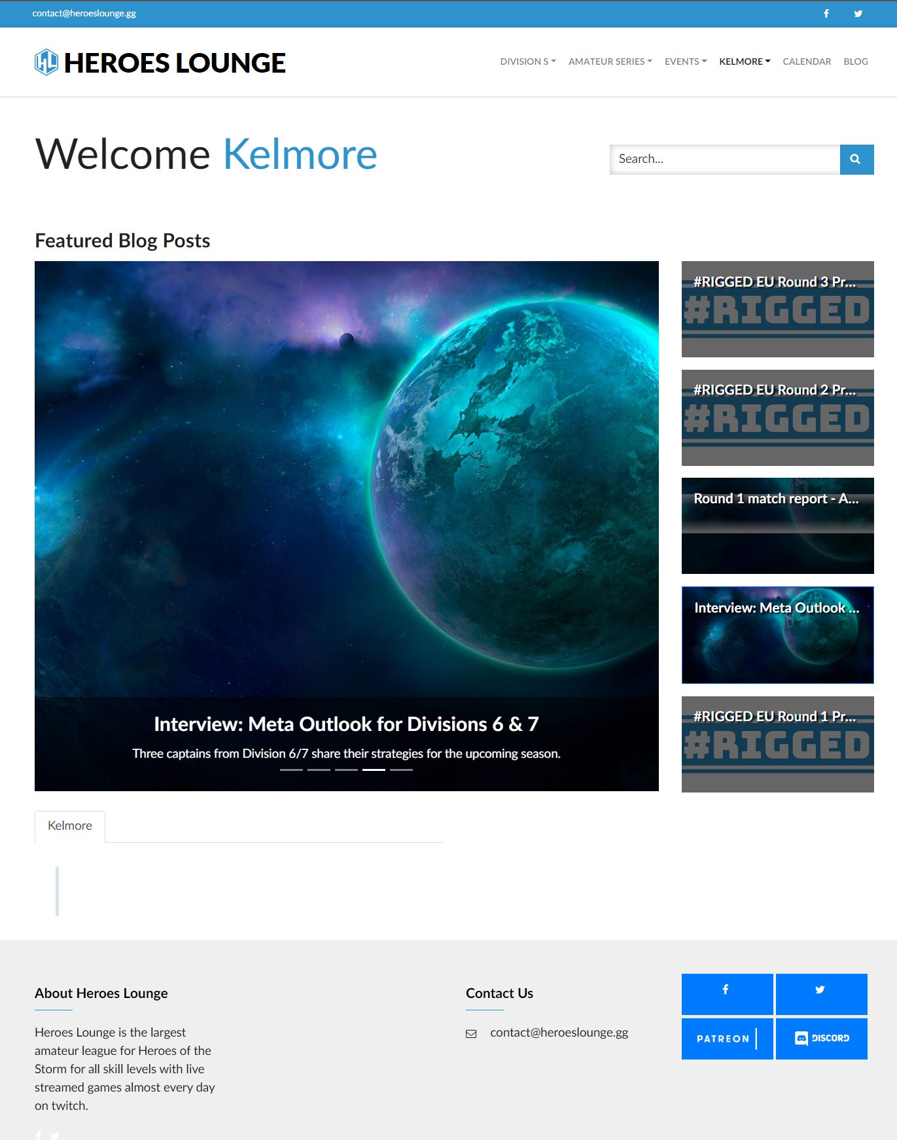Click the contact@heroeslounge.gg footer link
This screenshot has height=1140, width=897.
559,1032
